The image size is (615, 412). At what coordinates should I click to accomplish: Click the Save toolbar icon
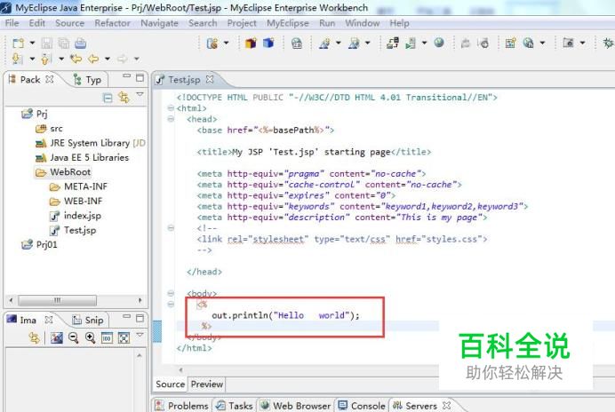tap(47, 43)
